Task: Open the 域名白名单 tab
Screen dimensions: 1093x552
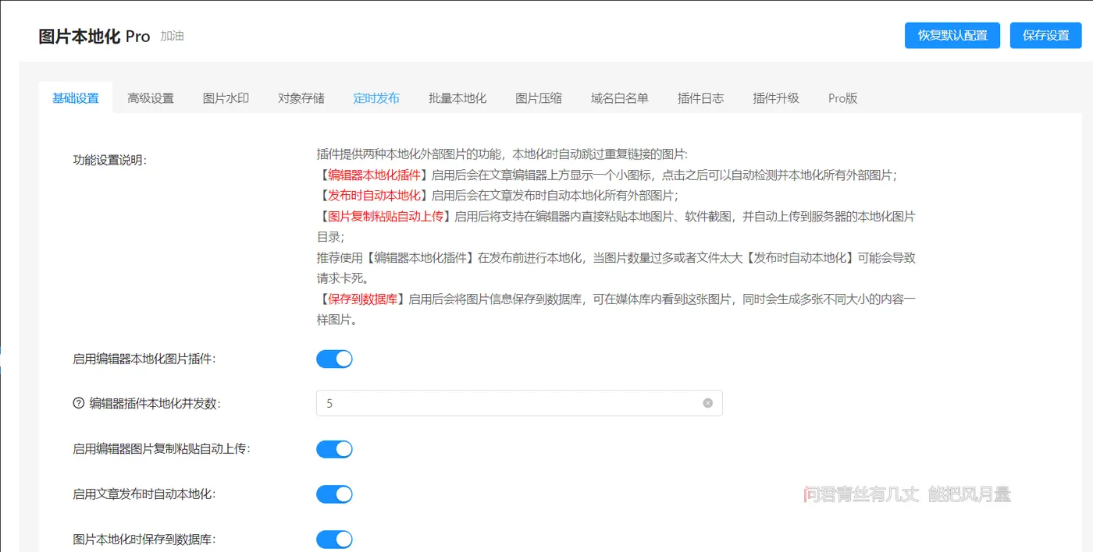Action: coord(620,98)
